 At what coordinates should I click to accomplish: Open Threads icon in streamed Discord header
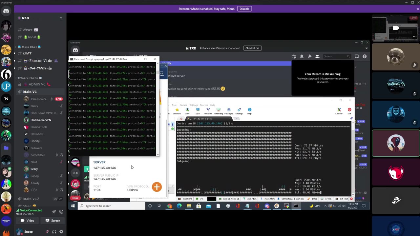(294, 56)
